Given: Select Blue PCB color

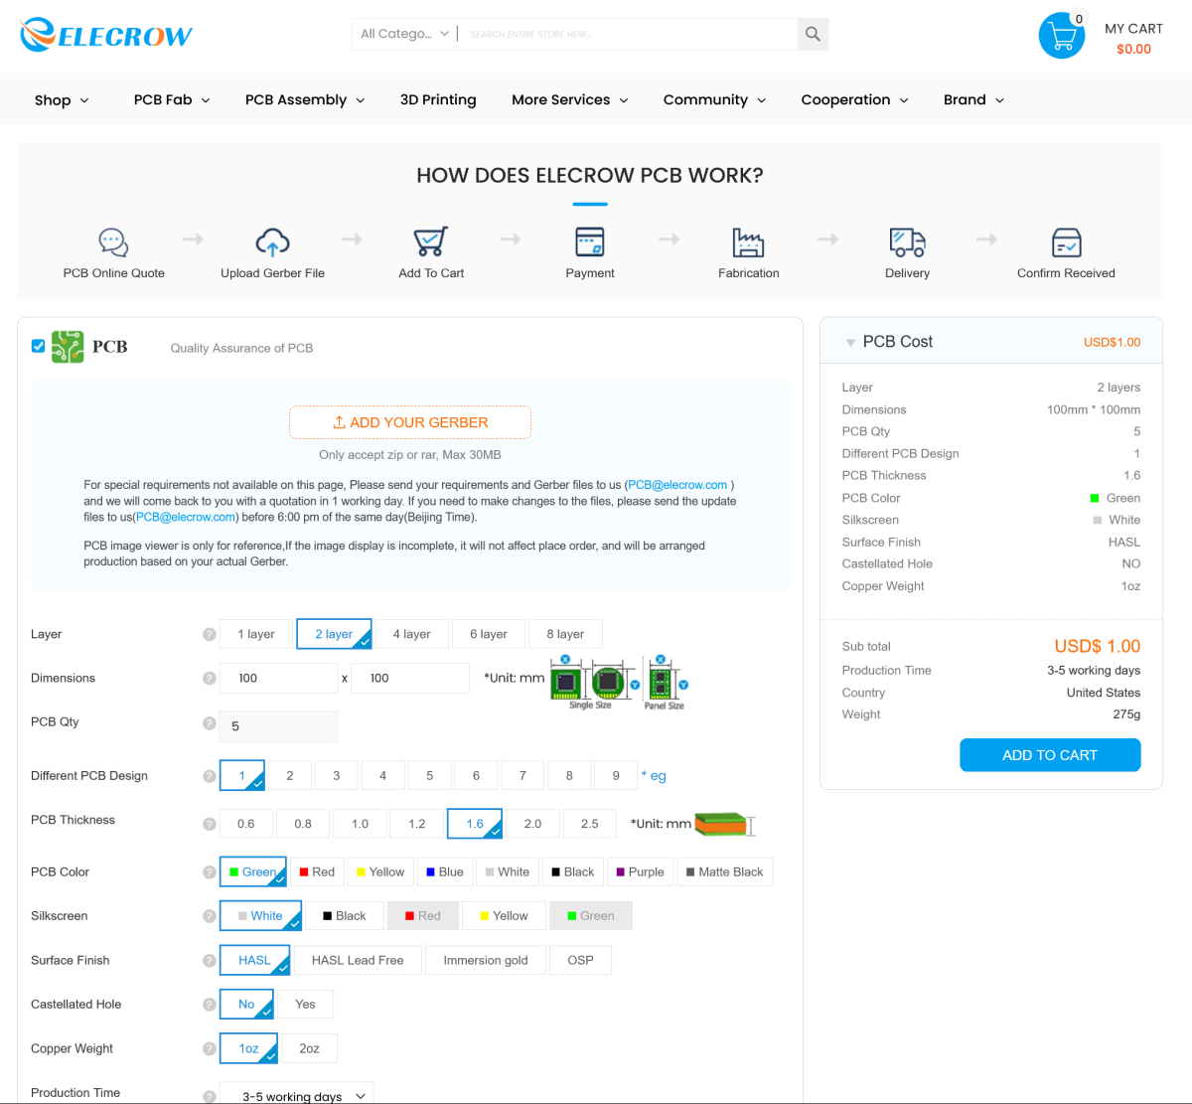Looking at the screenshot, I should pos(444,872).
